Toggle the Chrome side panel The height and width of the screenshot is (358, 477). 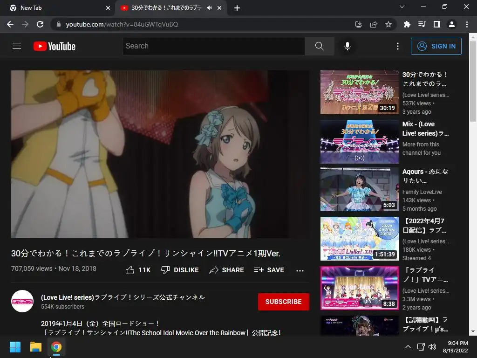click(436, 24)
